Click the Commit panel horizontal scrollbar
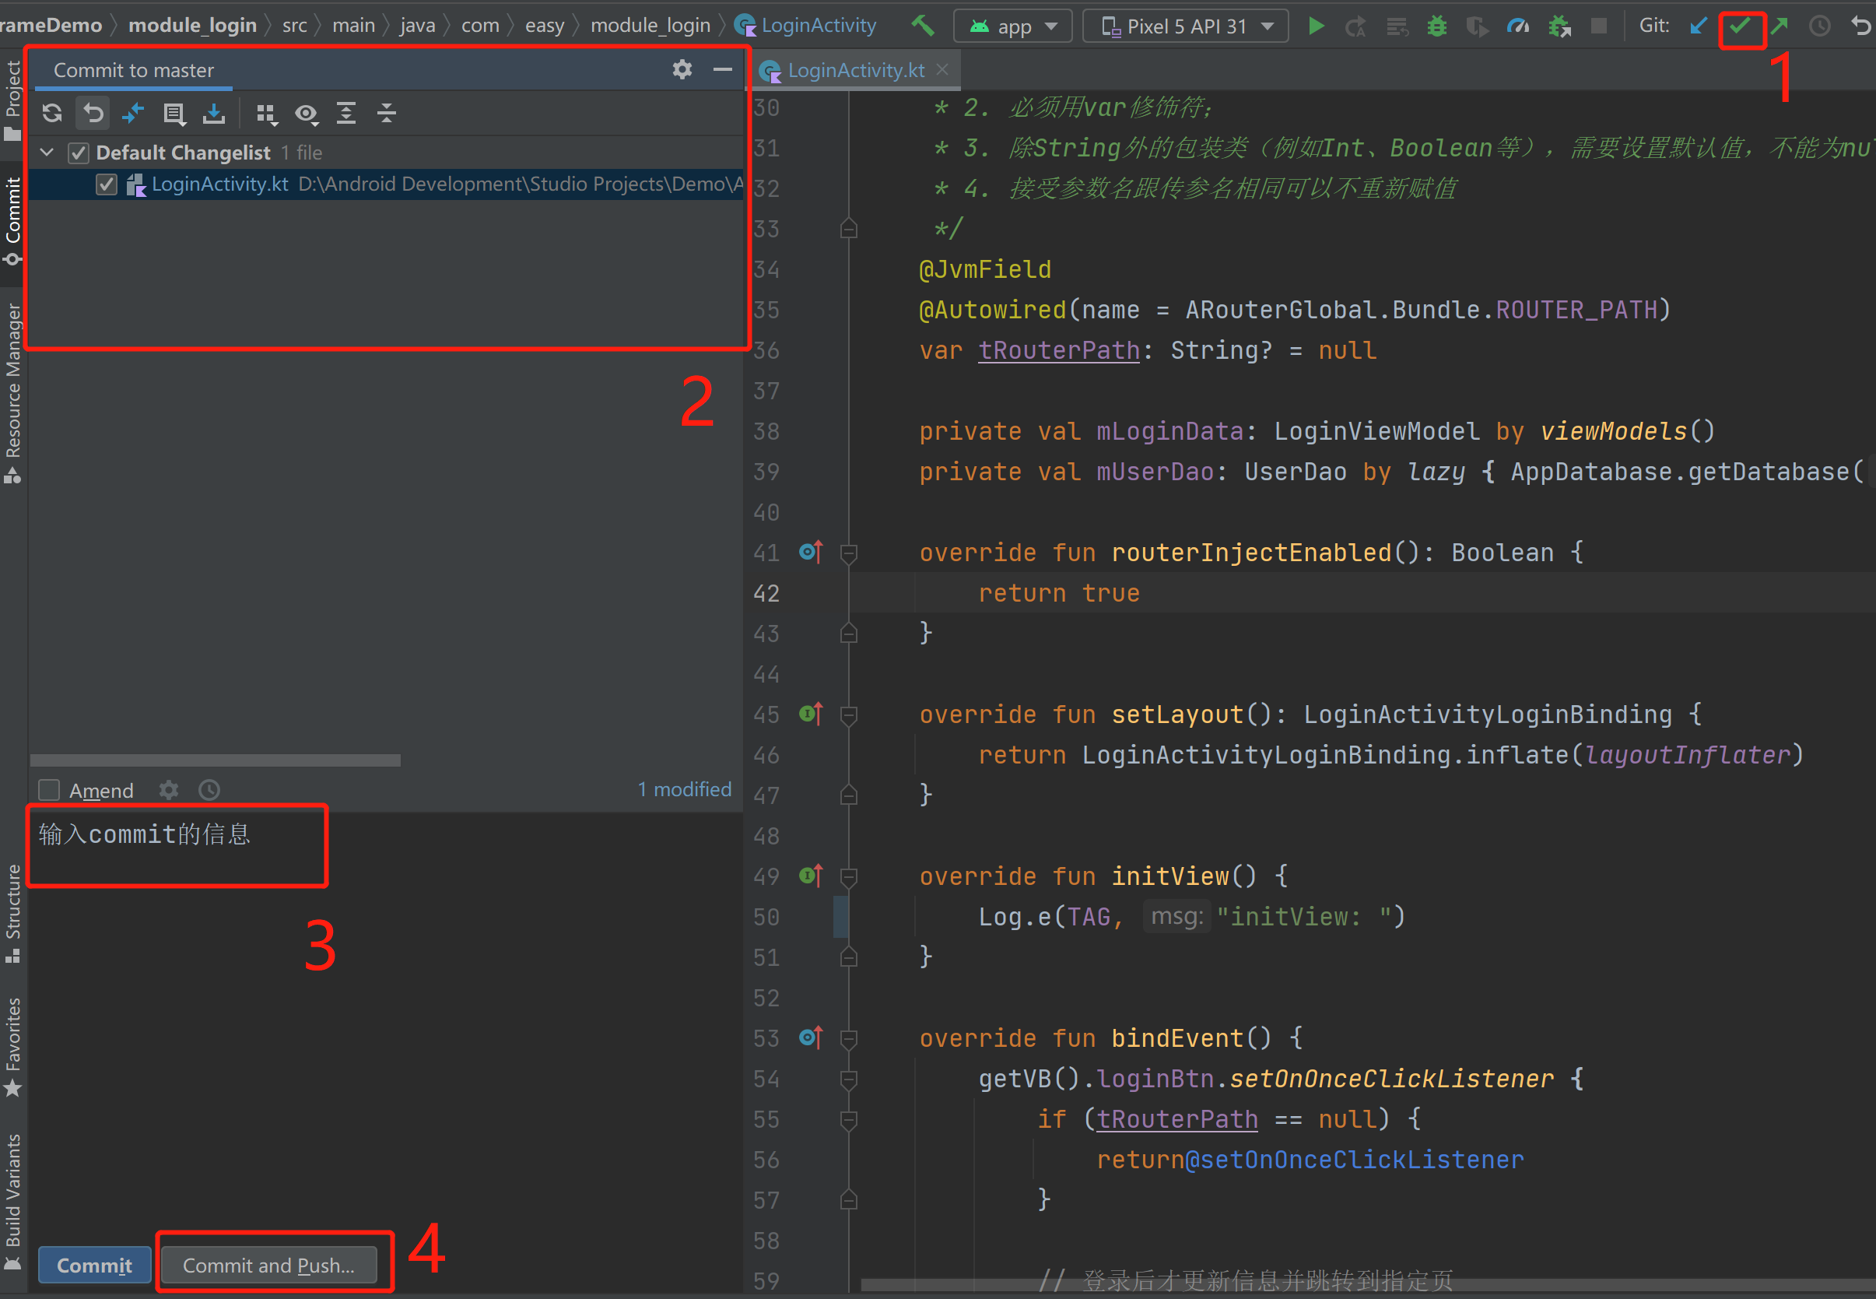Screen dimensions: 1876x1299 (x=216, y=760)
